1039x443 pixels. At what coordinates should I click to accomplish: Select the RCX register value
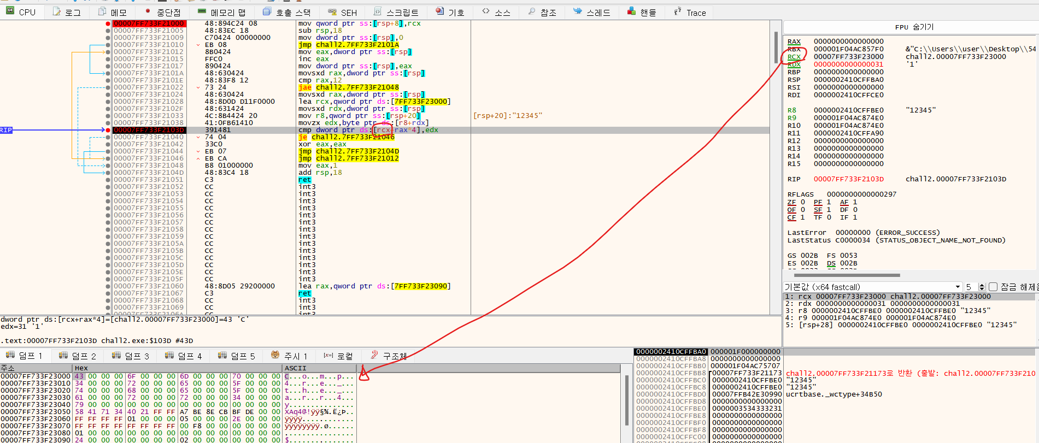tap(848, 57)
